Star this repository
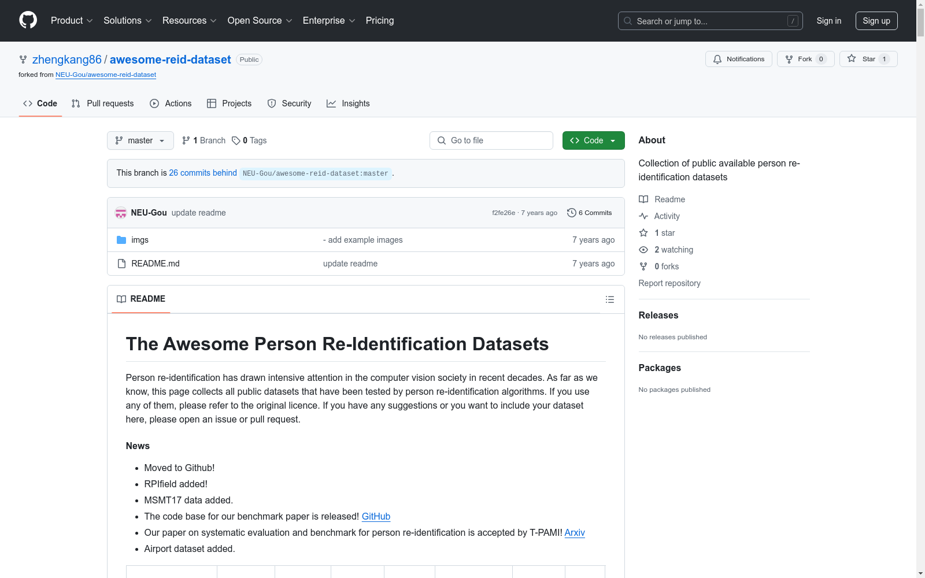The image size is (925, 578). tap(868, 59)
